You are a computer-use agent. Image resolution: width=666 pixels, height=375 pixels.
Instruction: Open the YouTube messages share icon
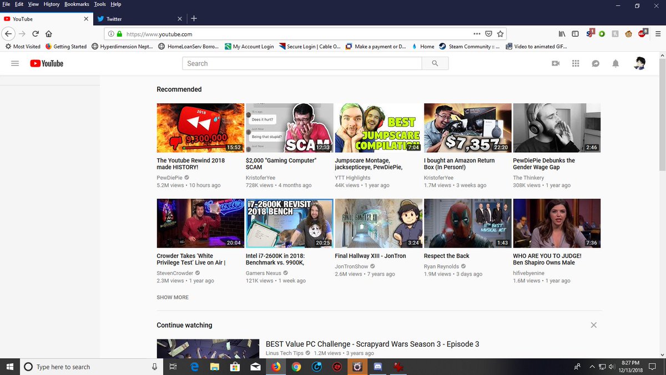596,63
